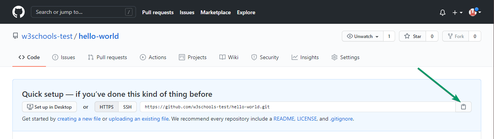Open Issues in the top navigation
494x139 pixels.
(187, 12)
